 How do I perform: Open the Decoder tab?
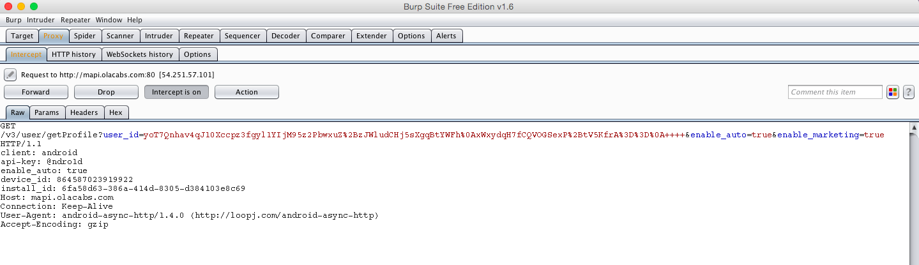(285, 36)
